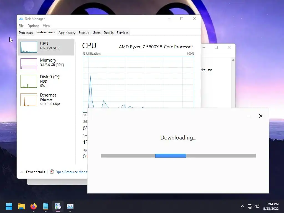Switch to the Processes tab
The image size is (284, 213).
click(x=26, y=33)
